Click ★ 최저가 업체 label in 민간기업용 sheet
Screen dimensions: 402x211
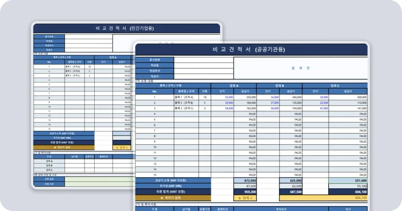point(64,148)
